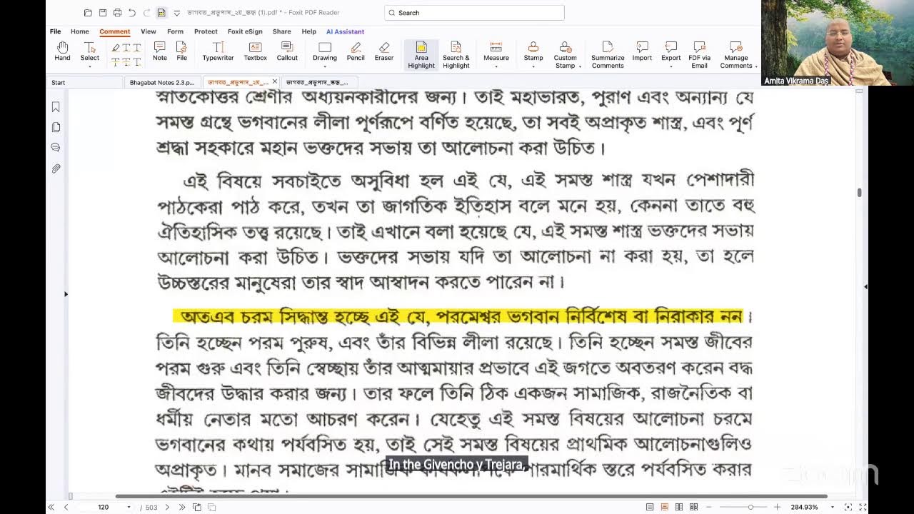This screenshot has height=514, width=914.
Task: Send FDF via Email
Action: pyautogui.click(x=700, y=55)
